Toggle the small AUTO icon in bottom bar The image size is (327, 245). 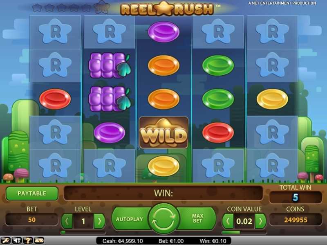pos(39,241)
